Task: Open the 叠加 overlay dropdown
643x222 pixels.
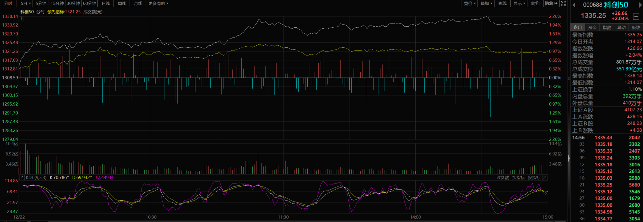Action: tap(486, 3)
